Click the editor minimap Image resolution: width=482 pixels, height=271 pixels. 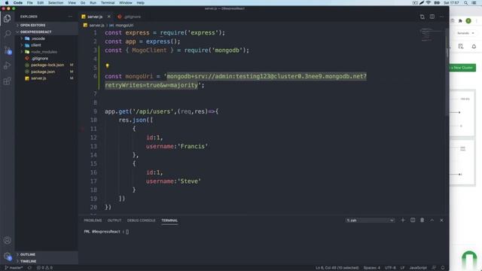(431, 35)
